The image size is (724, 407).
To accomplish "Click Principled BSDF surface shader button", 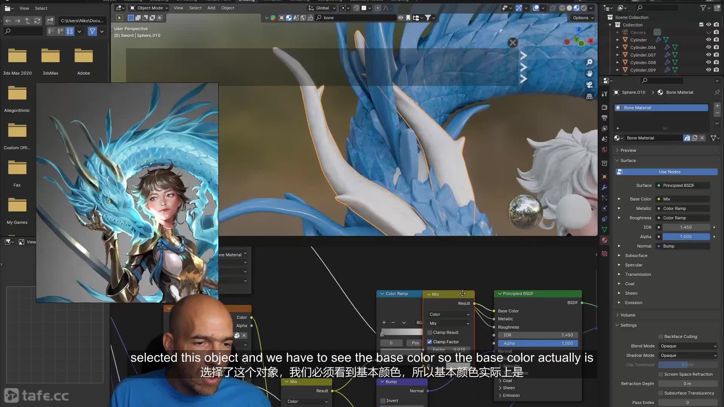I will pos(683,185).
